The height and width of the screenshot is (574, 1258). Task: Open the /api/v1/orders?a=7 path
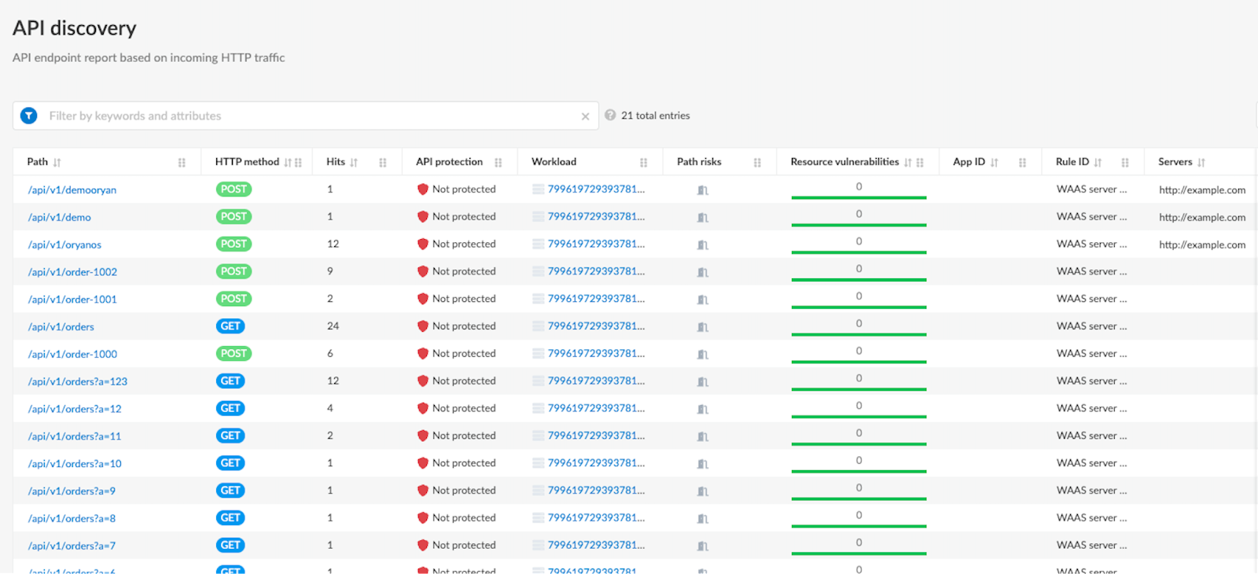pyautogui.click(x=72, y=546)
